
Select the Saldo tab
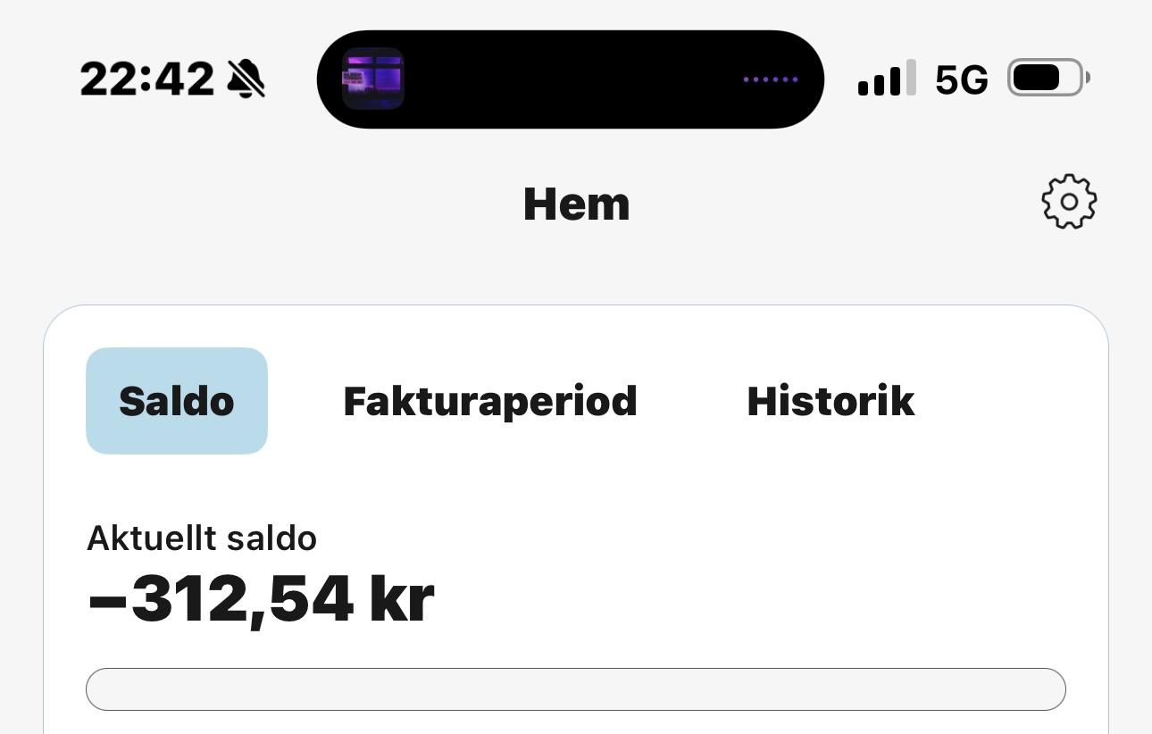coord(177,401)
